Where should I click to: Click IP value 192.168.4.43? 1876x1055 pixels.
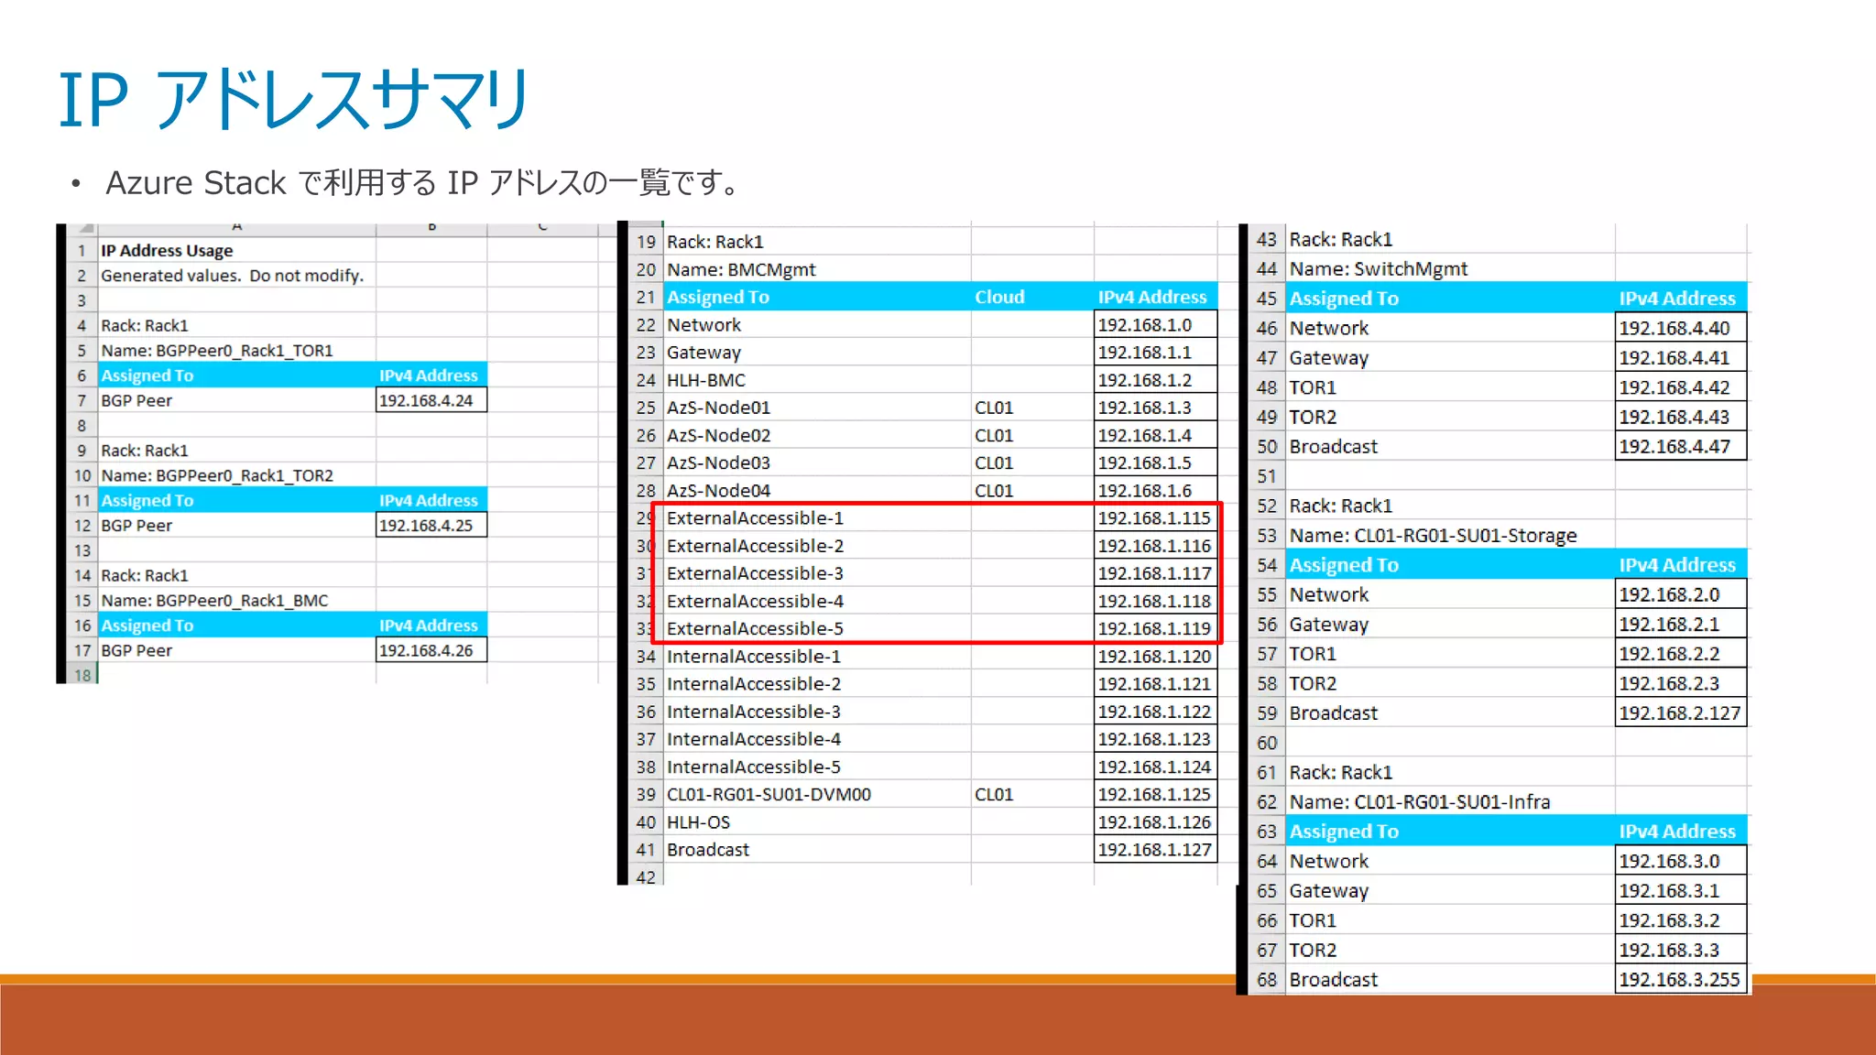coord(1680,417)
